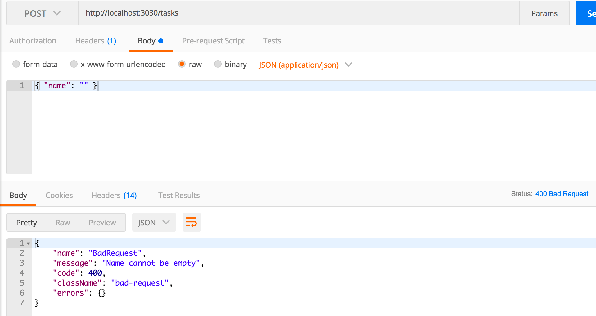This screenshot has width=596, height=316.
Task: Open the Tests tab
Action: pos(272,41)
